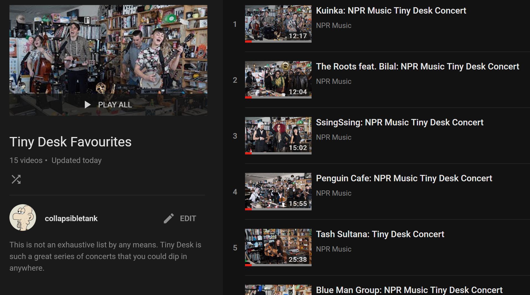The width and height of the screenshot is (530, 295).
Task: Open The Roots feat. Bilal video title
Action: coord(417,66)
